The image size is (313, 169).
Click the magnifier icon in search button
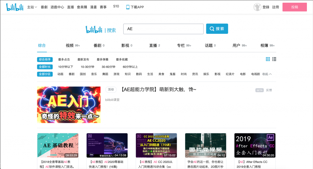click(212, 29)
